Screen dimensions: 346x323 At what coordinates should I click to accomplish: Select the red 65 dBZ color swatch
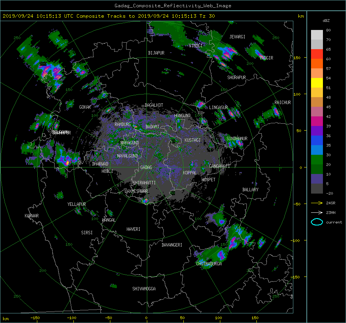click(317, 54)
